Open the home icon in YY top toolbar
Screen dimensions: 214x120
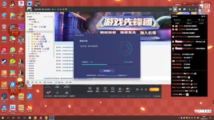coord(175,9)
